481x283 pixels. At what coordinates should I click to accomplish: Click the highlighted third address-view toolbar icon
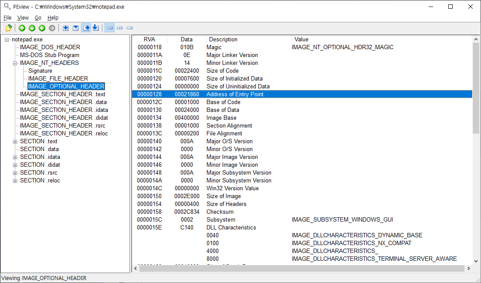click(86, 28)
